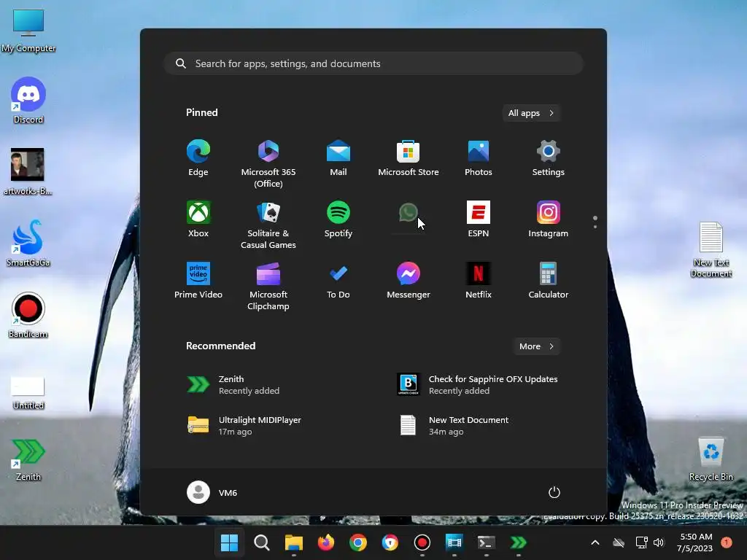Image resolution: width=747 pixels, height=560 pixels.
Task: Select My Computer desktop icon
Action: click(28, 29)
